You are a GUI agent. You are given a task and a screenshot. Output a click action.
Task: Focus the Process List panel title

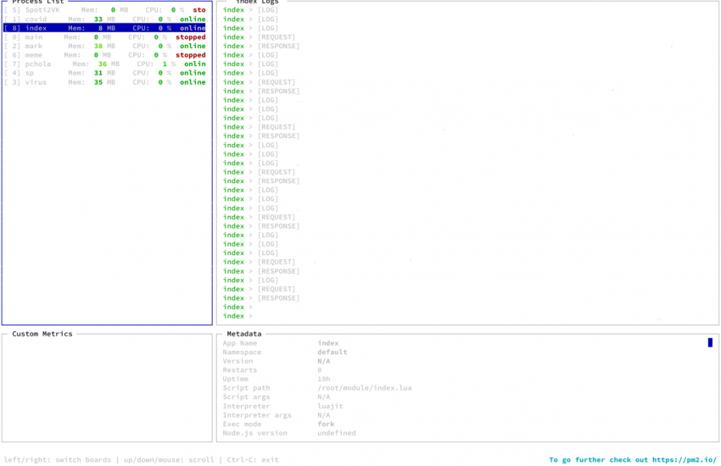pos(38,3)
